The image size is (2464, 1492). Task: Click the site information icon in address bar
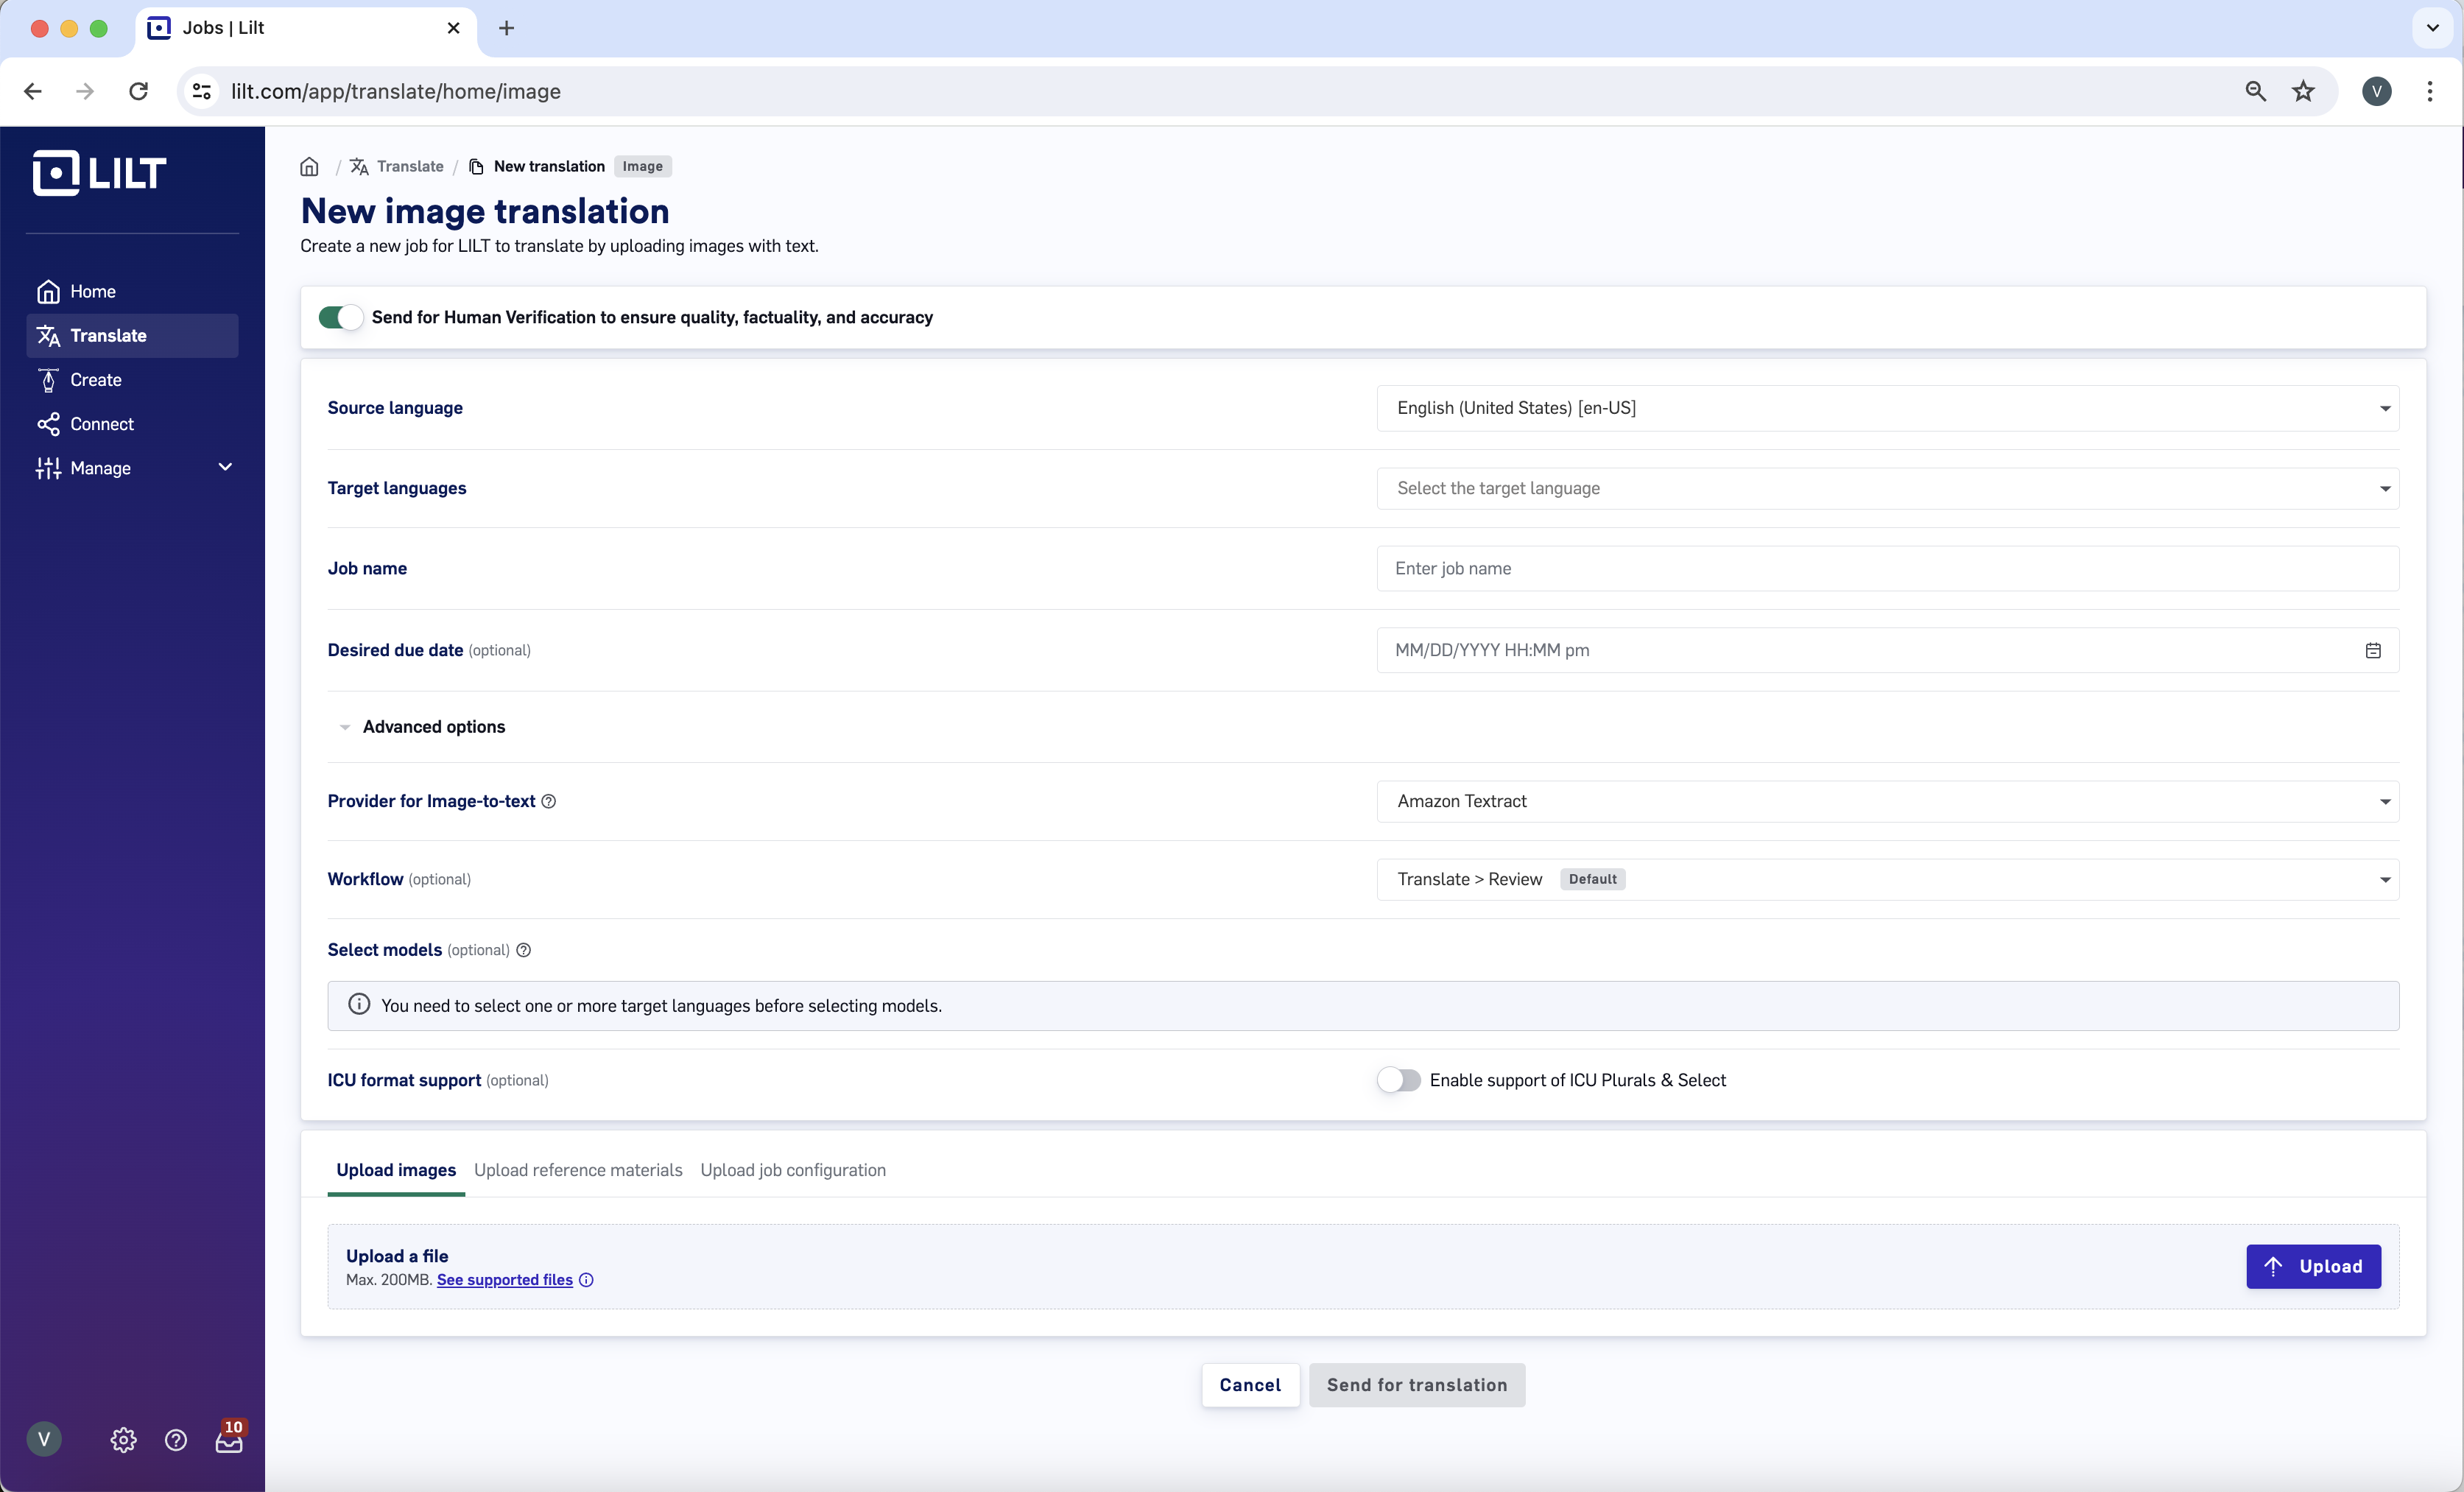pos(202,91)
